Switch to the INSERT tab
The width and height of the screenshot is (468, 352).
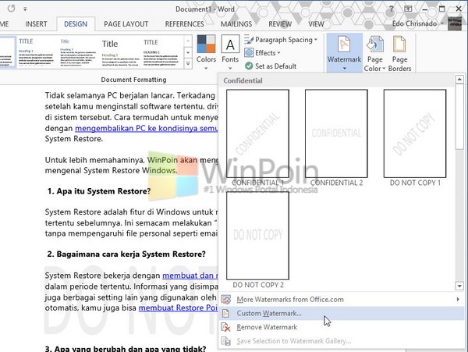(x=36, y=24)
